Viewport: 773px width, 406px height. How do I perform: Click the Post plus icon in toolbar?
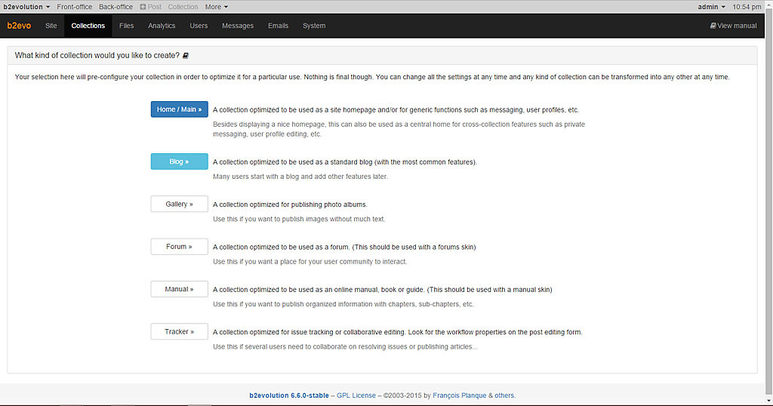coord(143,7)
